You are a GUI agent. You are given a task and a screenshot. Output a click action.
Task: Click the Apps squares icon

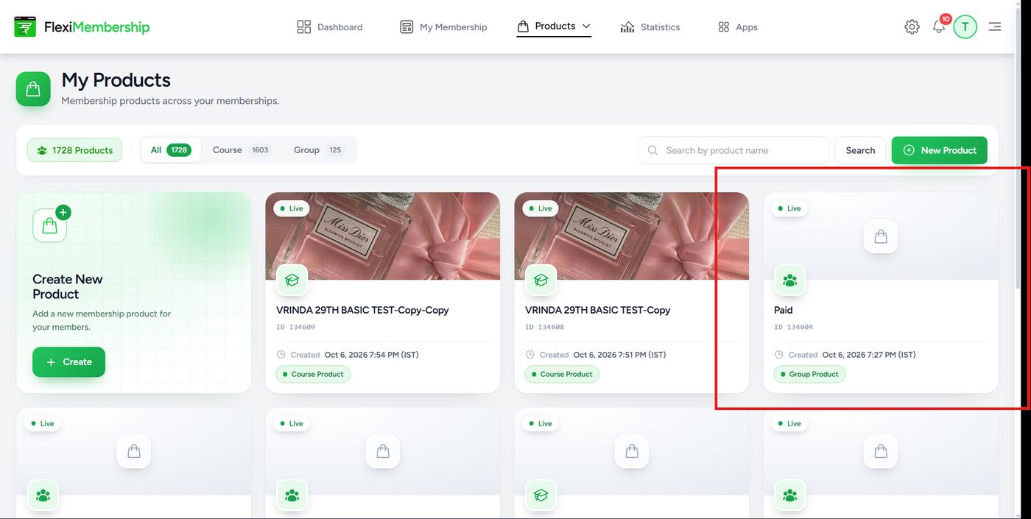(724, 27)
